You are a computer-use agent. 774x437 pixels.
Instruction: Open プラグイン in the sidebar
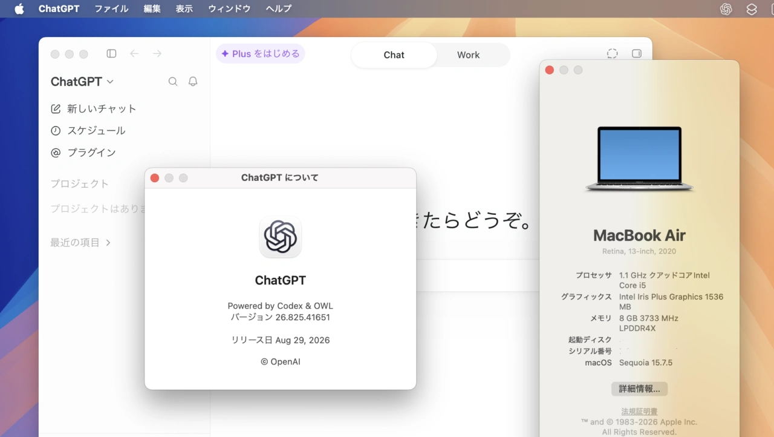tap(83, 153)
